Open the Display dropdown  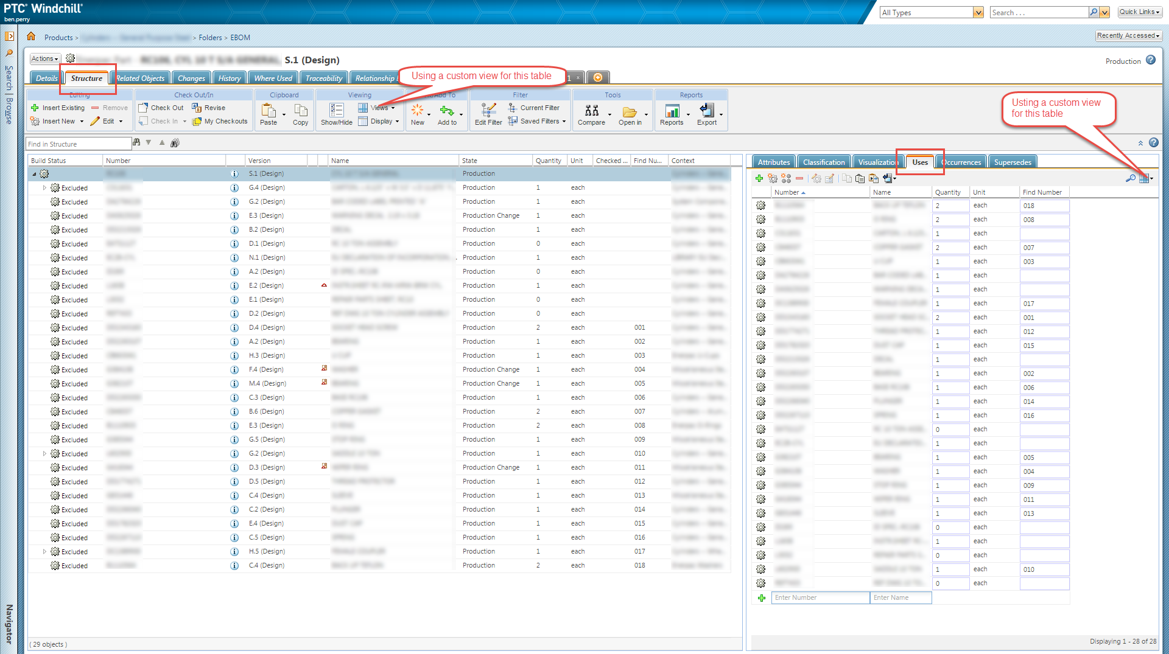click(379, 121)
